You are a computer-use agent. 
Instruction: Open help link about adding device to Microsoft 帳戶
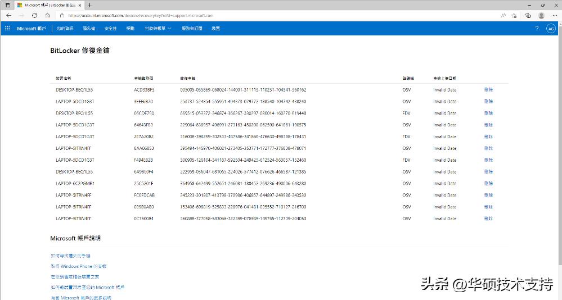pos(87,287)
